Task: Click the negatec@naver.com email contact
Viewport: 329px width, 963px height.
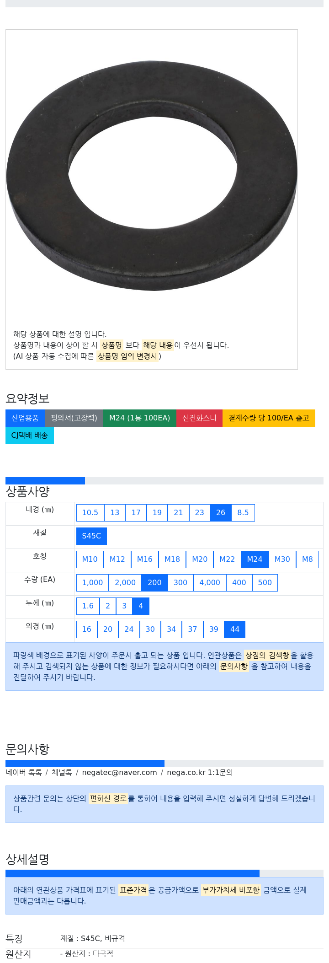Action: tap(119, 772)
